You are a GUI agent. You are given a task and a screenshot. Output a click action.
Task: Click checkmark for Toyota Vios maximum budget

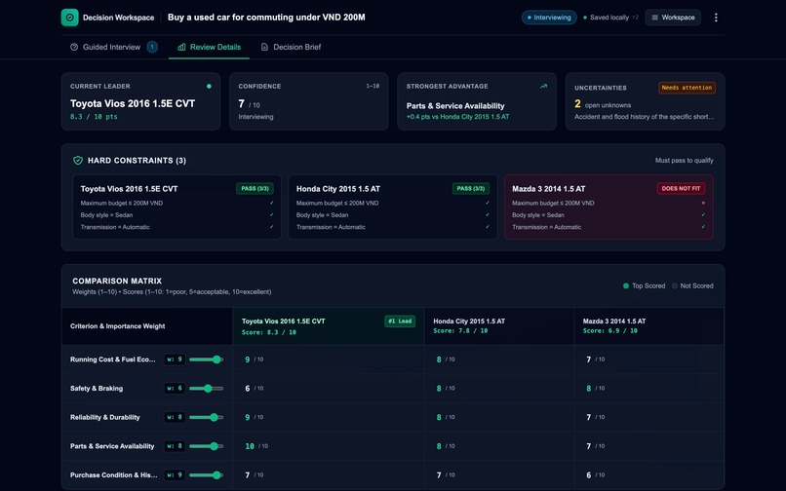click(272, 203)
